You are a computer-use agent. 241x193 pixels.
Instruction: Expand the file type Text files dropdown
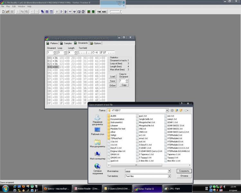tap(169, 176)
